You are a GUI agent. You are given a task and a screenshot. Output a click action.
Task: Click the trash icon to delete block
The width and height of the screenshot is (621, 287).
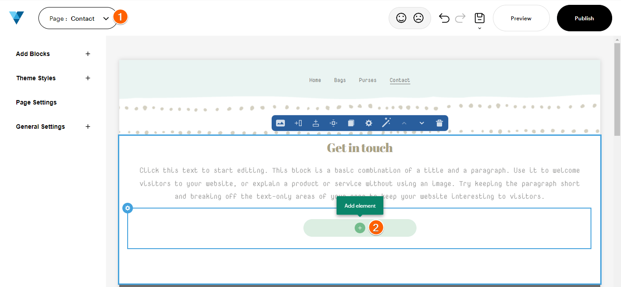click(439, 123)
